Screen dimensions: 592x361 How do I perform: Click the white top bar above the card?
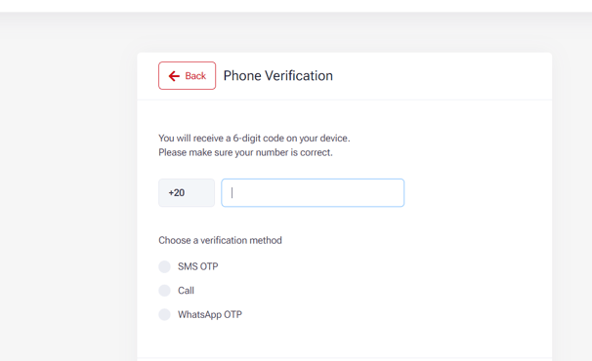point(296,6)
